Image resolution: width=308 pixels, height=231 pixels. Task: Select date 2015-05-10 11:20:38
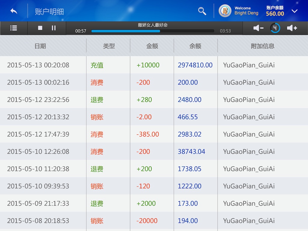click(x=38, y=169)
